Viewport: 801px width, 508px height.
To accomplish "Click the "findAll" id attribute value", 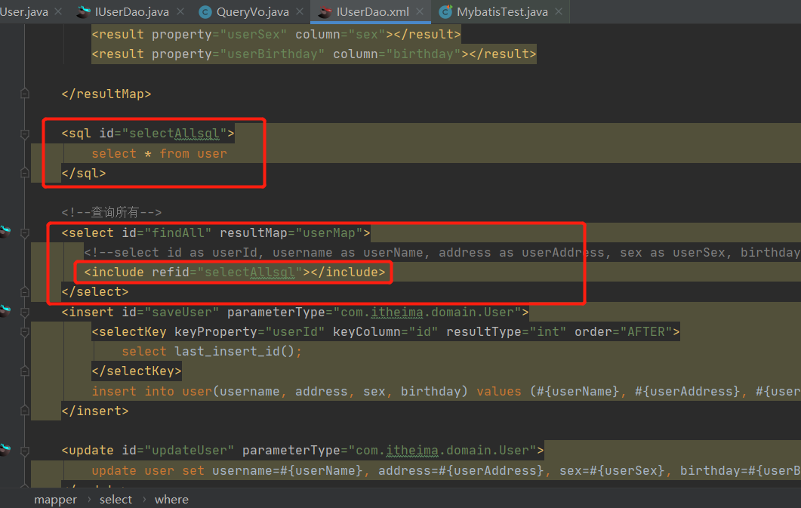I will point(177,232).
